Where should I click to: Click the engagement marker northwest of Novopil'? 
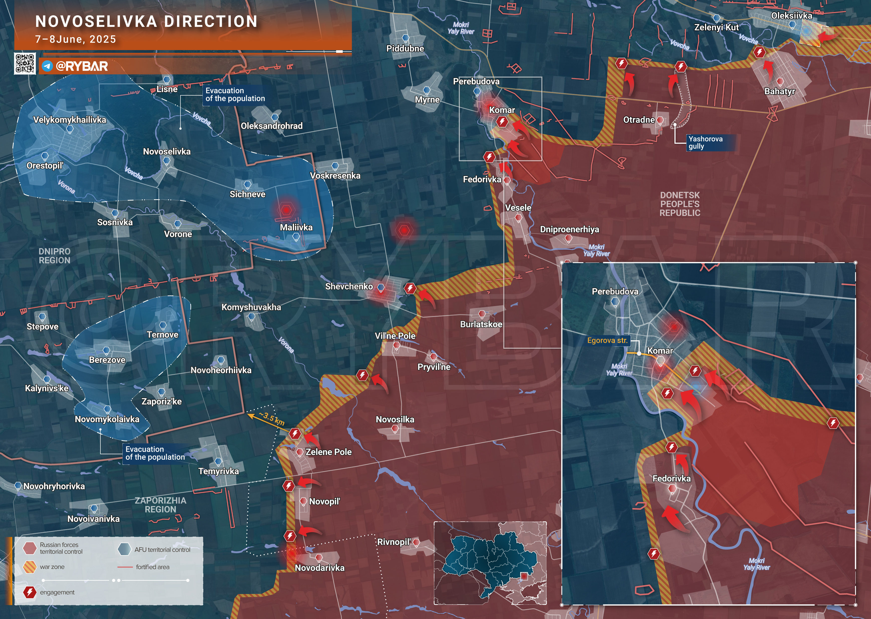tap(288, 486)
